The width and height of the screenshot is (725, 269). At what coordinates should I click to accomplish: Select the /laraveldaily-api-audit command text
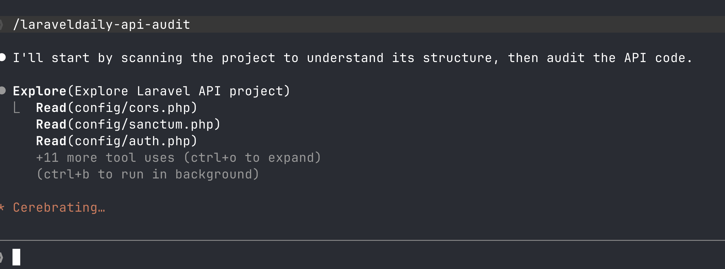tap(101, 24)
